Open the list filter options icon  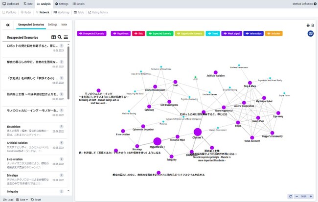pyautogui.click(x=66, y=37)
